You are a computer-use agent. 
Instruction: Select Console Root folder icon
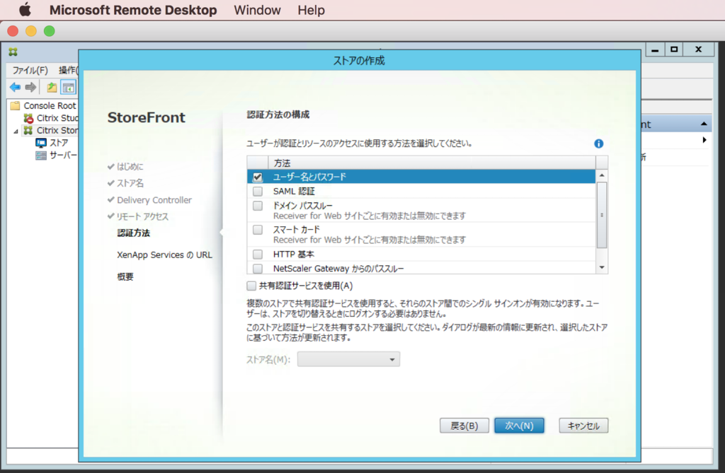click(16, 105)
